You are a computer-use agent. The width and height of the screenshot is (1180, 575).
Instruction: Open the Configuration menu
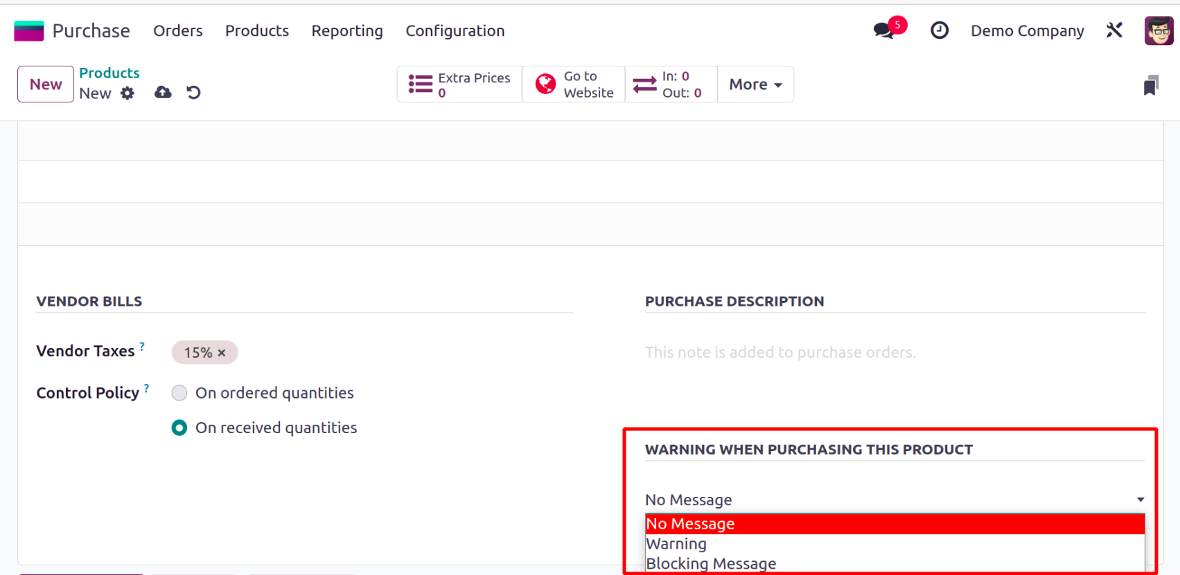pos(455,31)
